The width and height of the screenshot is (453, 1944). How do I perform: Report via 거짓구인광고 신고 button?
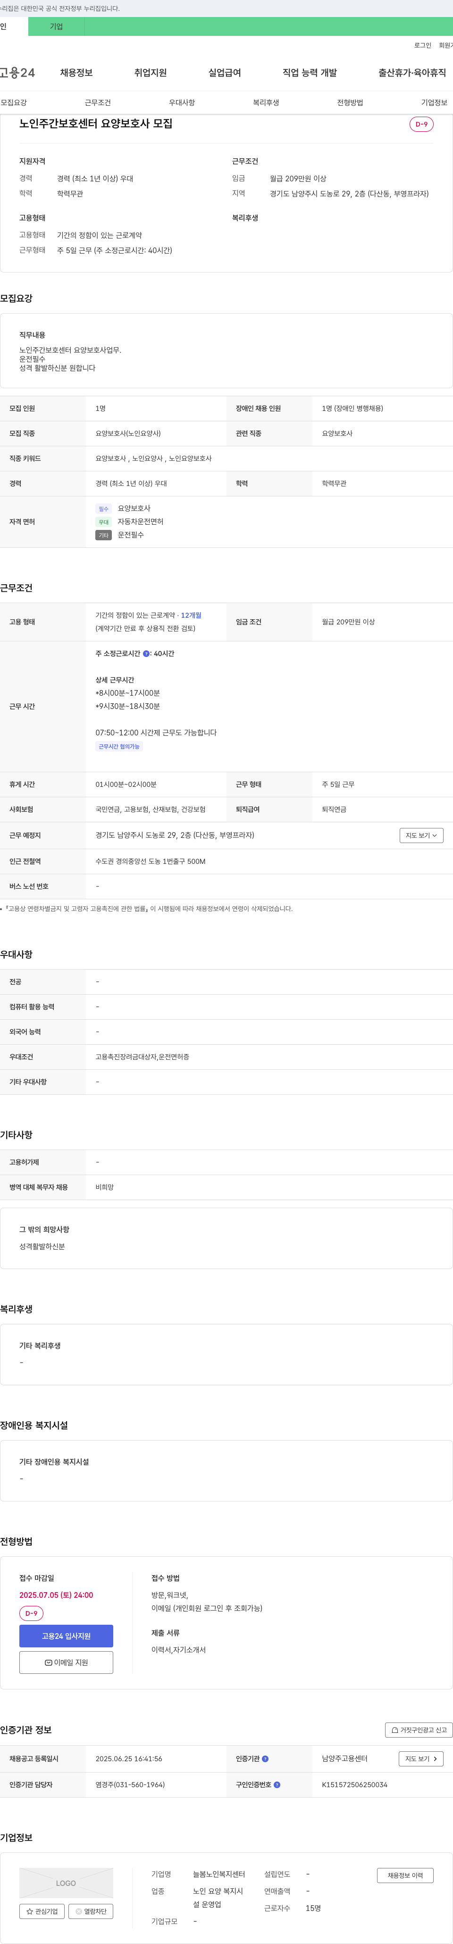coord(419,1730)
